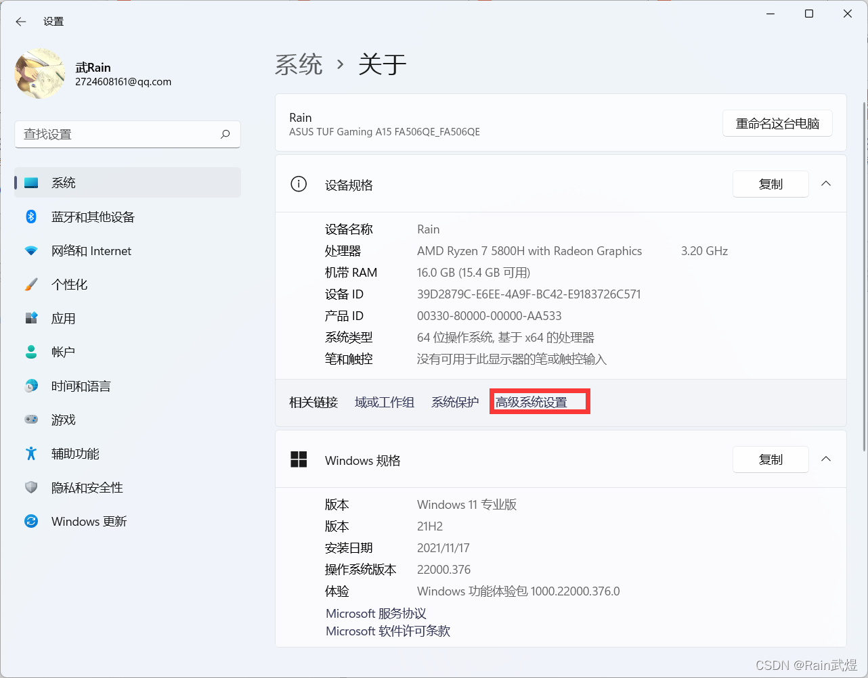
Task: Click the 16.0 GB RAM value
Action: point(473,272)
